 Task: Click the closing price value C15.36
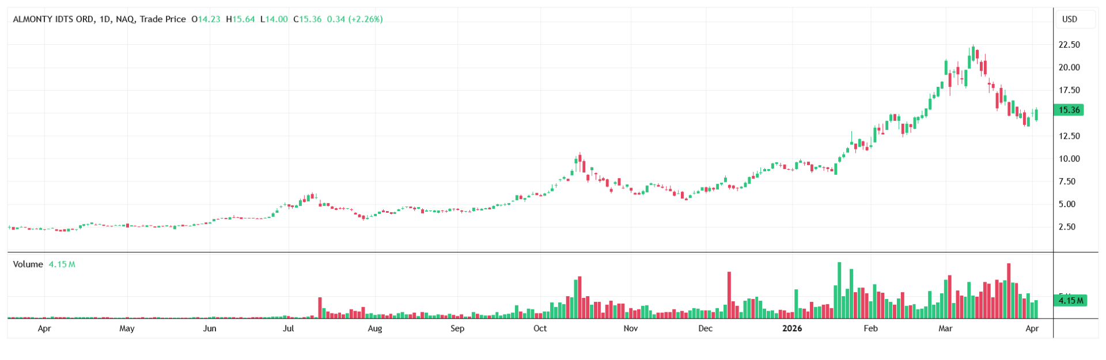308,19
